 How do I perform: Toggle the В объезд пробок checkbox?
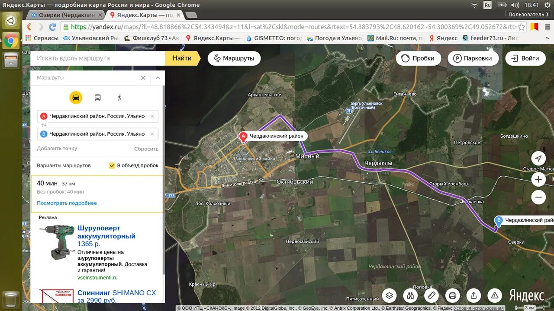point(112,165)
